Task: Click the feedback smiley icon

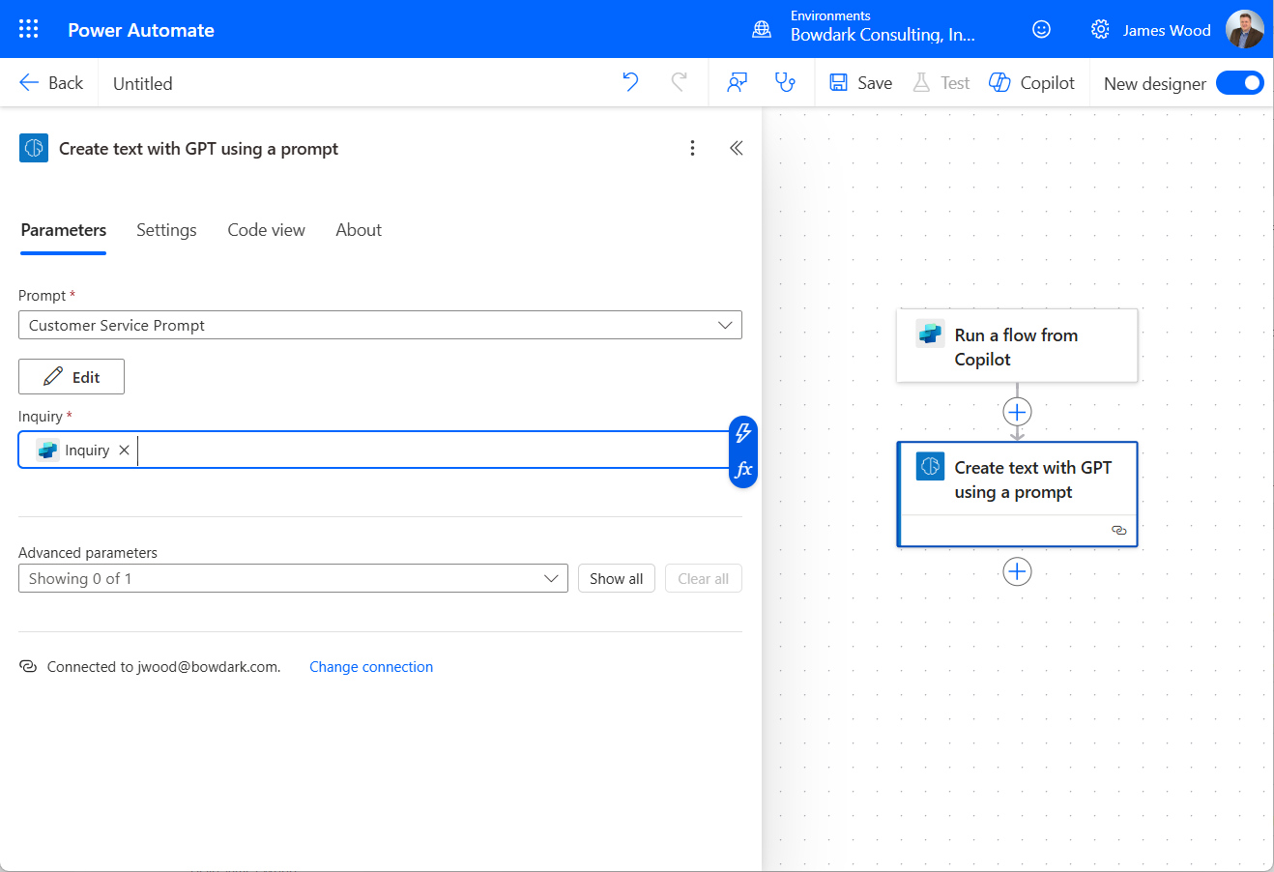Action: pos(1041,30)
